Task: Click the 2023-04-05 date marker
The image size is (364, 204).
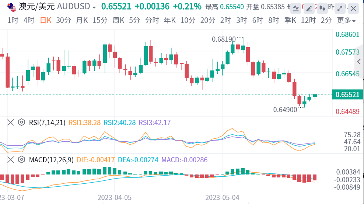Action: (x=115, y=197)
